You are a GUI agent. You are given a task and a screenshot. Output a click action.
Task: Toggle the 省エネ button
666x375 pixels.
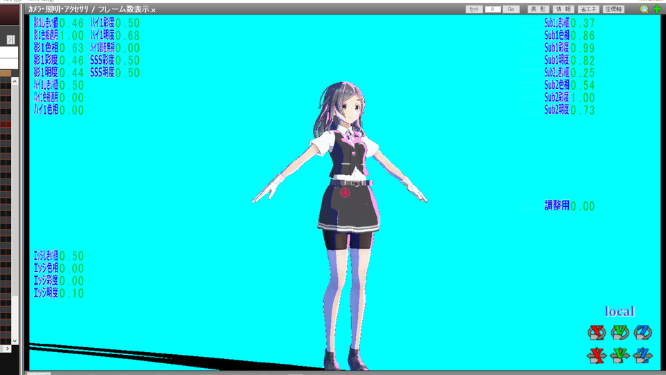click(x=588, y=9)
